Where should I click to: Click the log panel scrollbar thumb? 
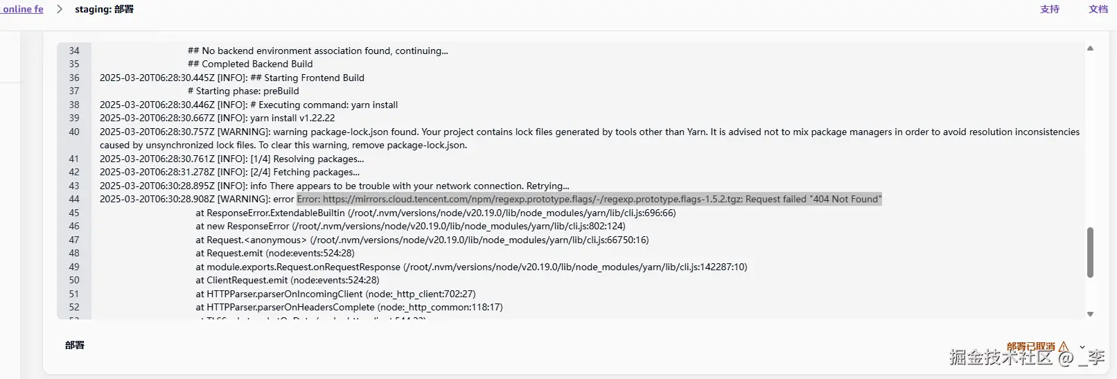(1090, 252)
